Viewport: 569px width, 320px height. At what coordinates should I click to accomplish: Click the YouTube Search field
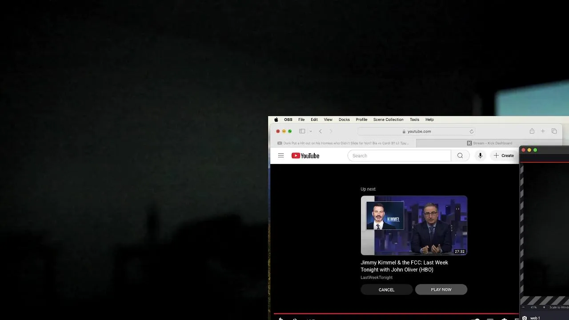click(x=399, y=156)
